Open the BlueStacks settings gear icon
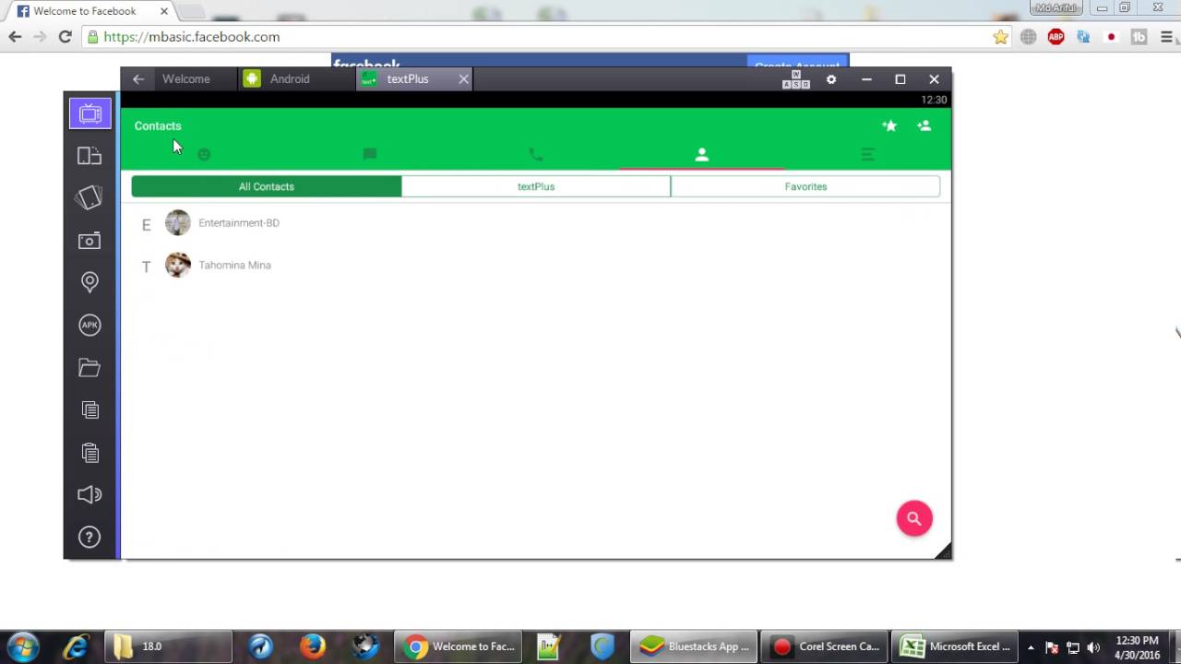Image resolution: width=1181 pixels, height=664 pixels. tap(831, 79)
